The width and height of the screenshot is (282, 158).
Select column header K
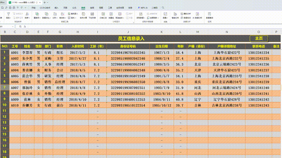pos(161,32)
